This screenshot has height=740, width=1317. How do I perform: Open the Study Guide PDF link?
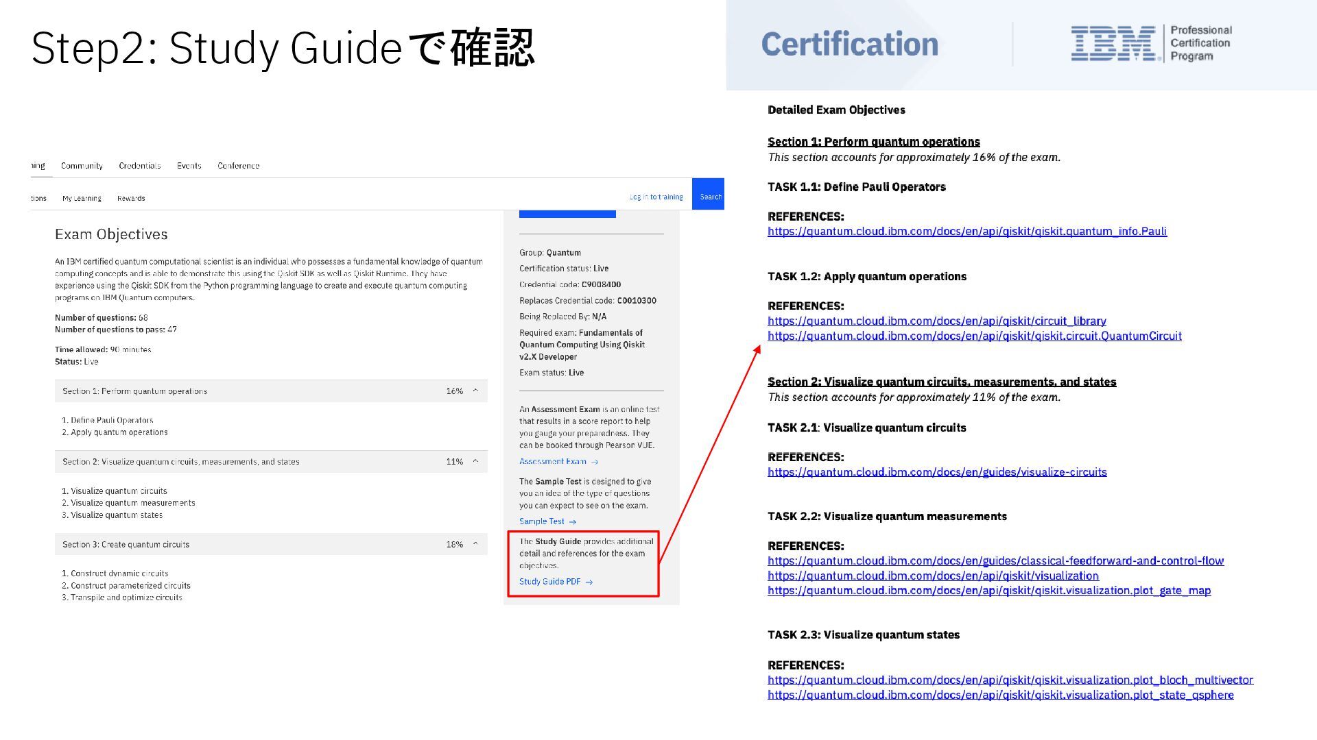click(x=549, y=582)
